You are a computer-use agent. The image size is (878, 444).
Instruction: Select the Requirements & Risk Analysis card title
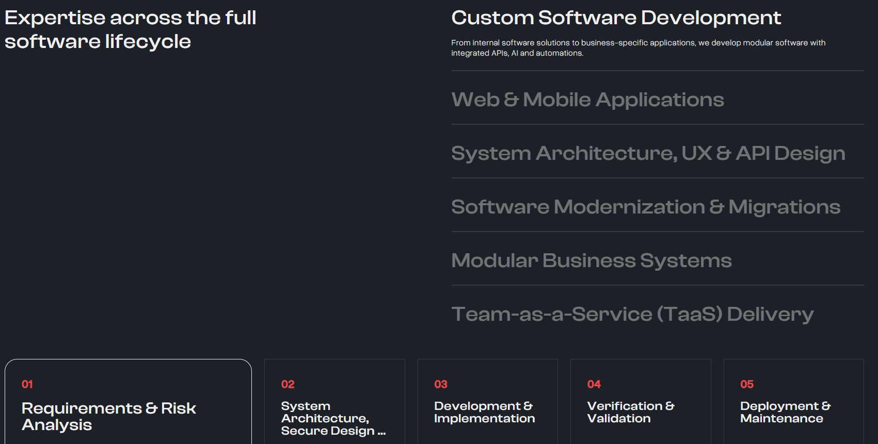108,416
